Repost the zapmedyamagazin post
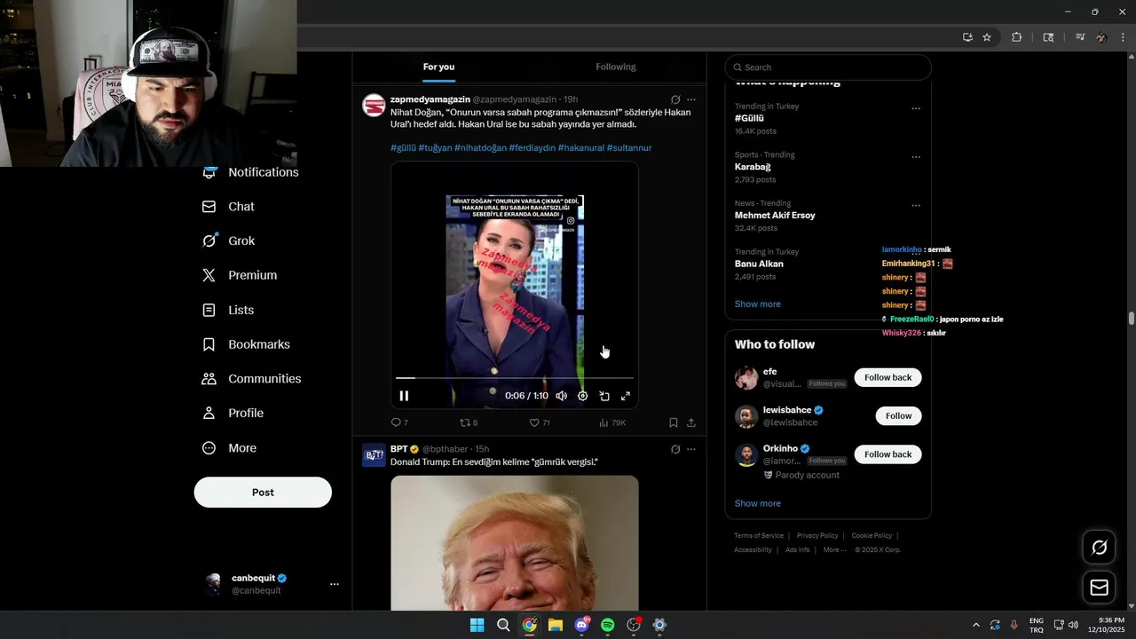The height and width of the screenshot is (639, 1136). 468,422
